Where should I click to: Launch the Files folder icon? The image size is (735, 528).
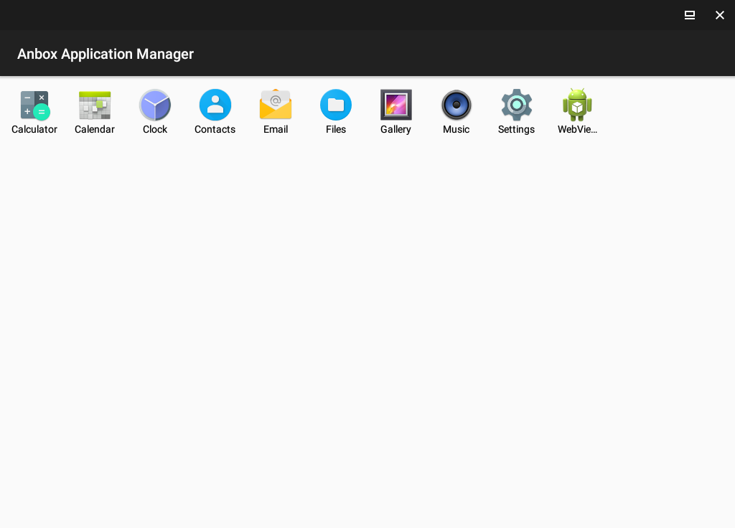[336, 105]
